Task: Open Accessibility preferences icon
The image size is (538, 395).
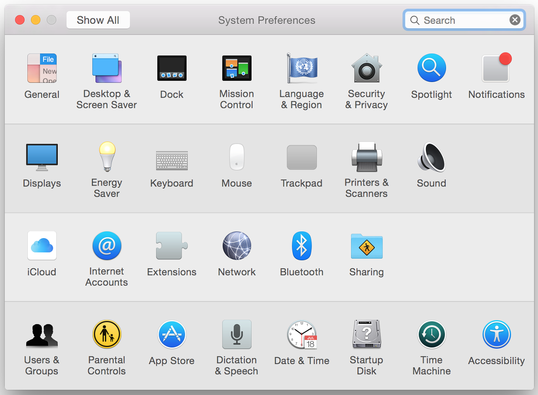Action: pyautogui.click(x=497, y=334)
